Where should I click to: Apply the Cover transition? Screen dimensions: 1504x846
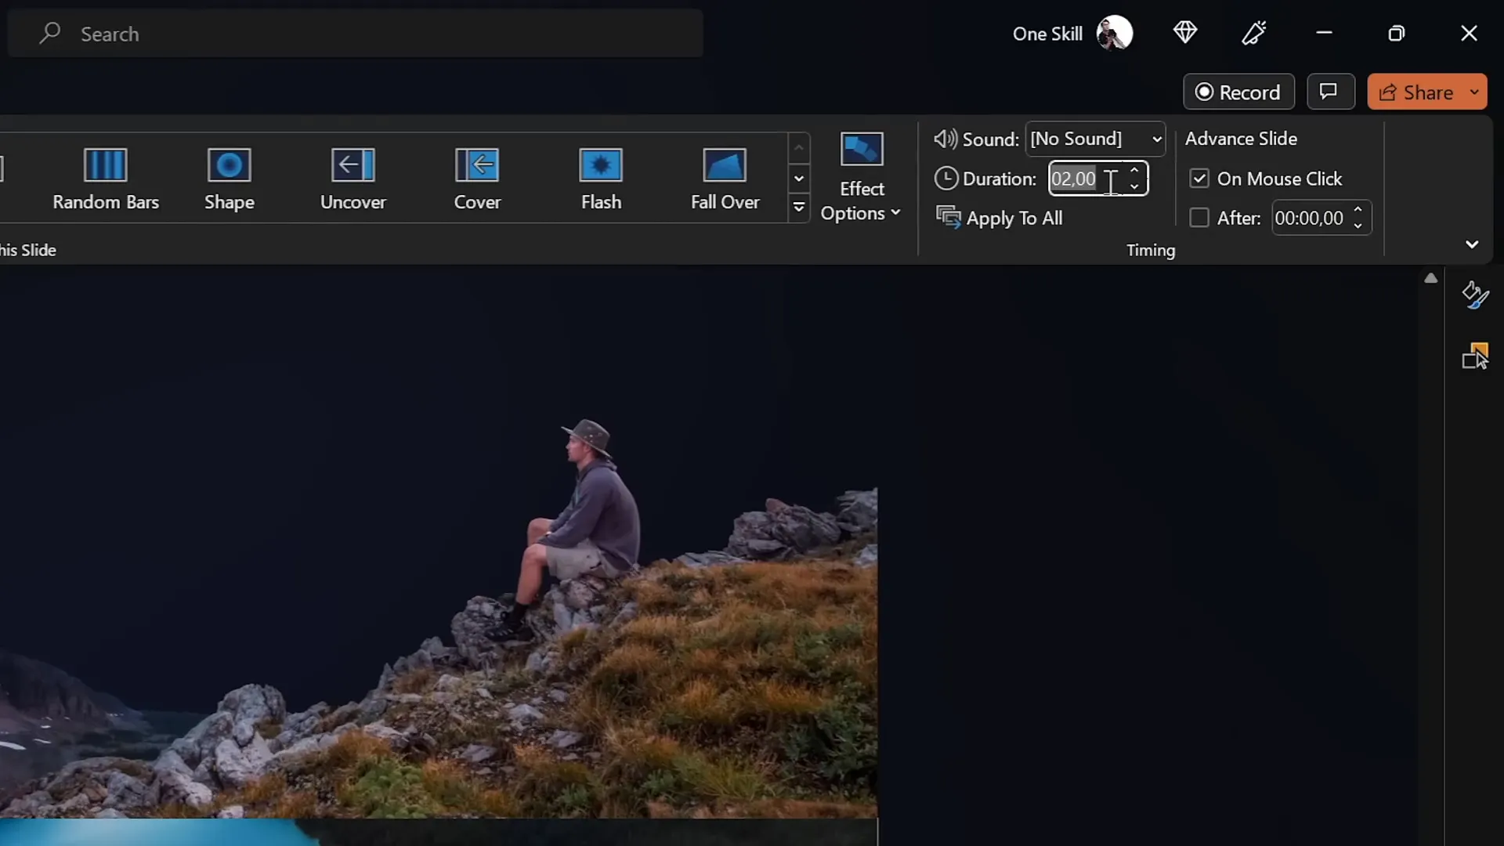click(477, 179)
